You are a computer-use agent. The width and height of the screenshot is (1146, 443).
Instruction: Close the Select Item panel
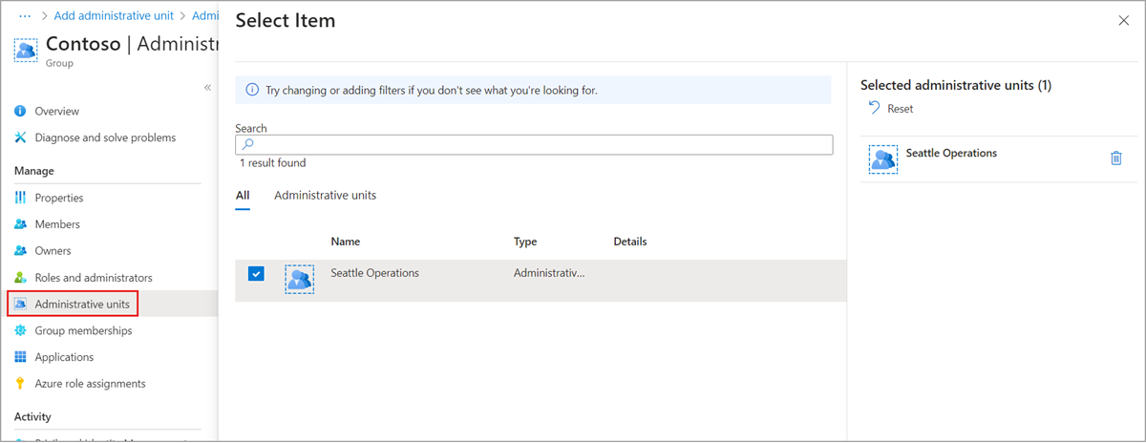coord(1123,21)
